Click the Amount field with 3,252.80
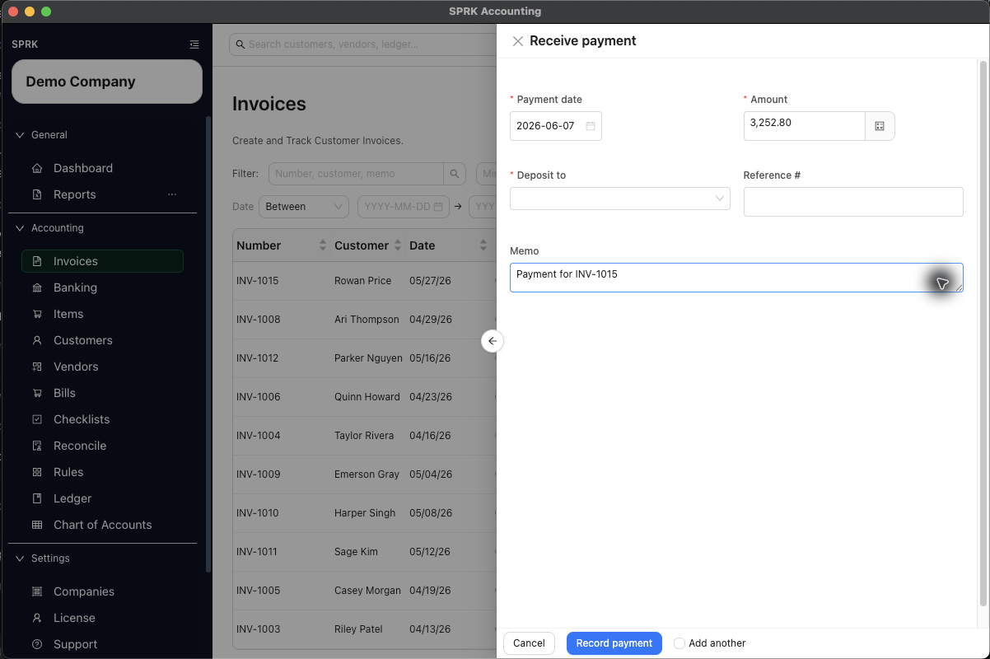990x659 pixels. point(804,126)
